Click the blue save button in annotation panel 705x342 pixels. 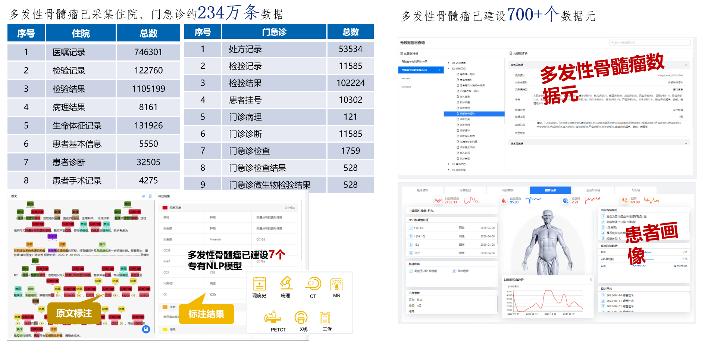point(146,329)
